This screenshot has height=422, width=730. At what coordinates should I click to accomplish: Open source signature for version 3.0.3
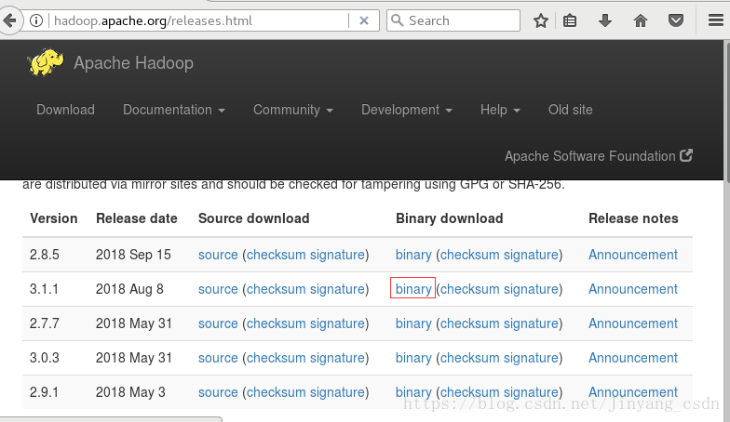pos(337,358)
